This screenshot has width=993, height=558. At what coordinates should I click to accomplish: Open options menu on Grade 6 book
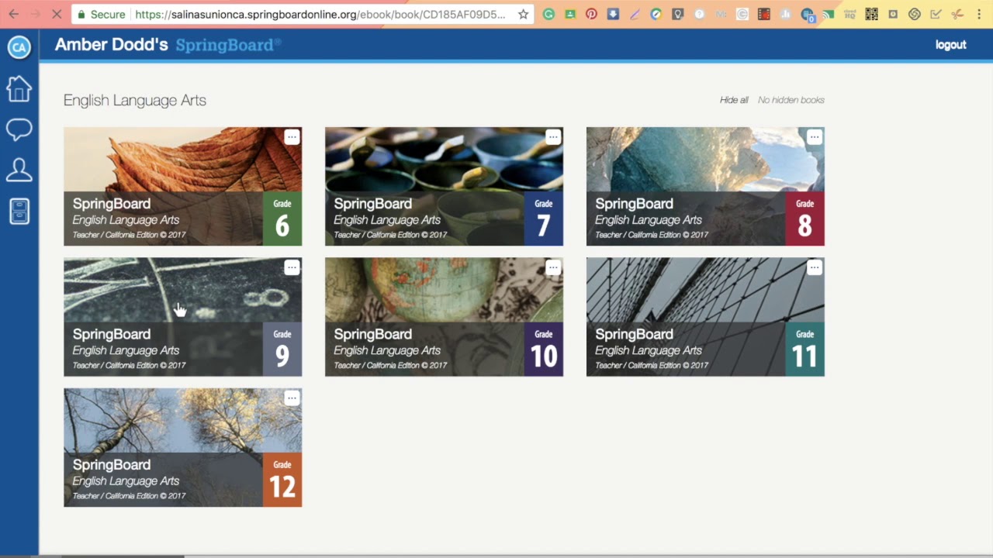(x=292, y=137)
